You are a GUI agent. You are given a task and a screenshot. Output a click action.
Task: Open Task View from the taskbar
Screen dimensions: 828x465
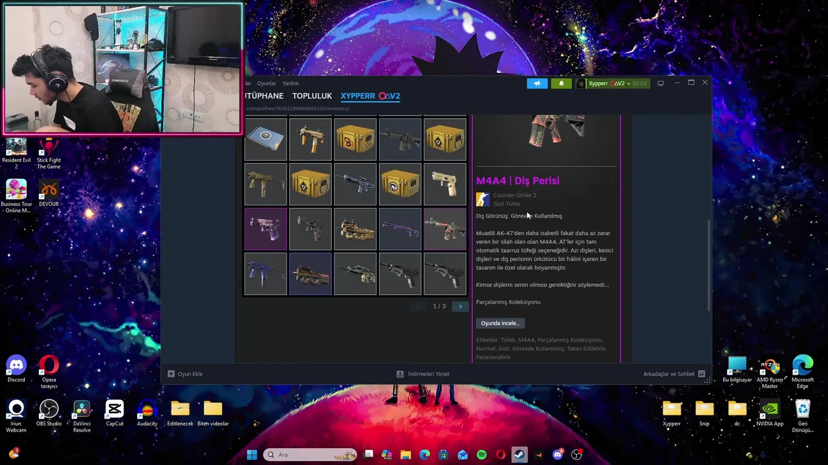[369, 455]
